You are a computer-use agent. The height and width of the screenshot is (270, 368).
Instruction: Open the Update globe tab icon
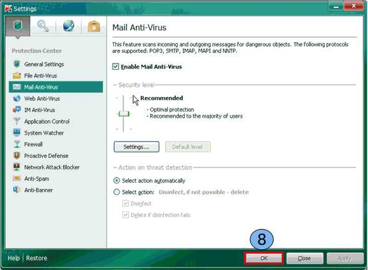69,26
